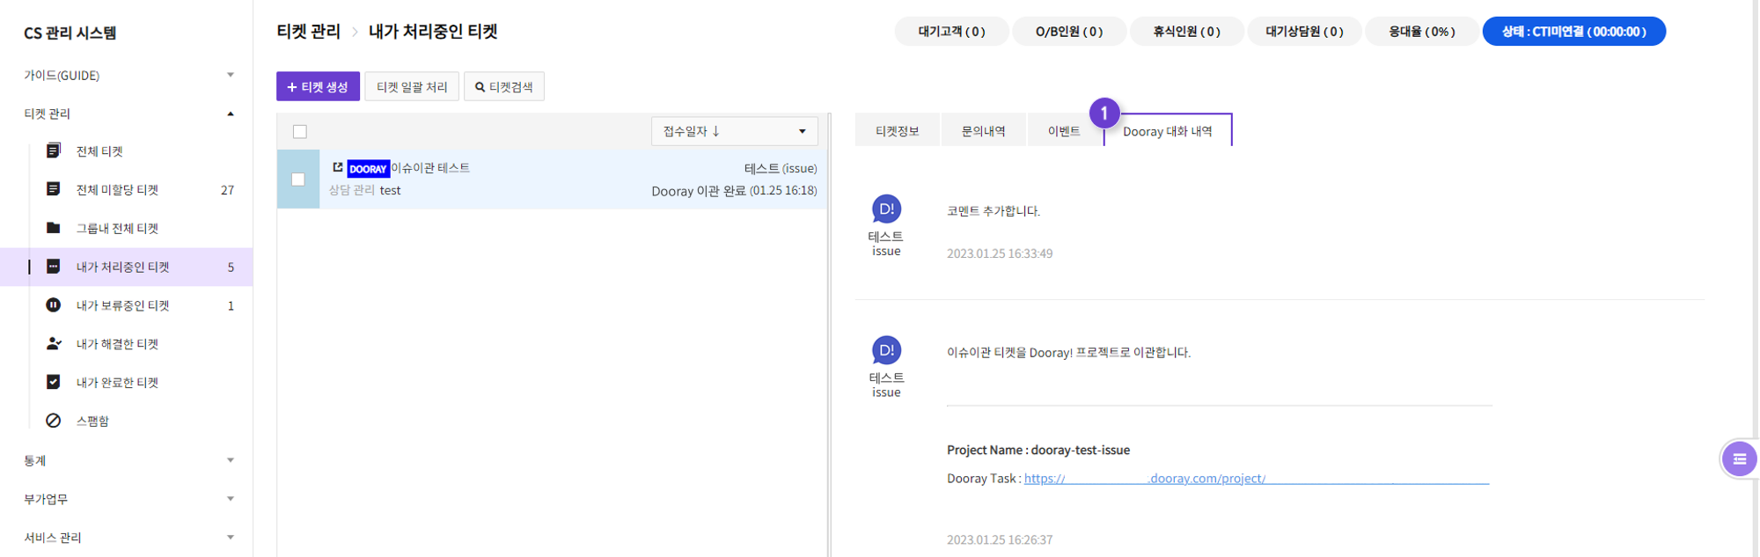Click the 코멘트 추가합니다 message text
This screenshot has height=557, width=1760.
click(x=994, y=211)
